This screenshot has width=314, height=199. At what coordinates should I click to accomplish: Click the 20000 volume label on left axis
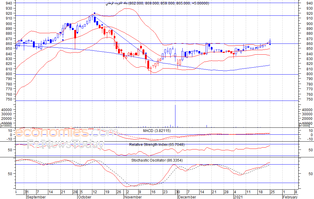point(6,118)
